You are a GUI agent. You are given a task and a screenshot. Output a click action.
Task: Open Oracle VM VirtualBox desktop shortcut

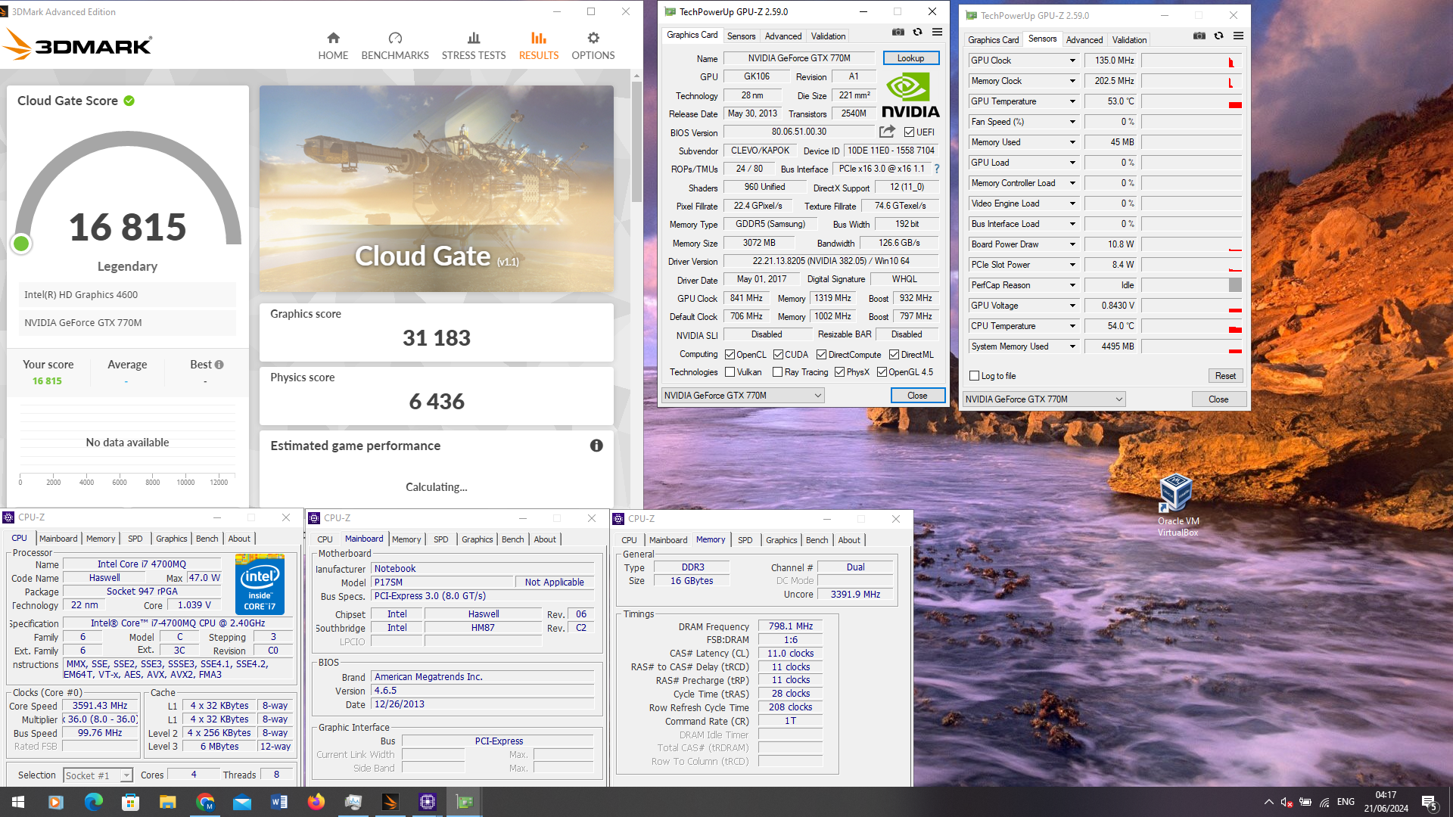pyautogui.click(x=1178, y=505)
